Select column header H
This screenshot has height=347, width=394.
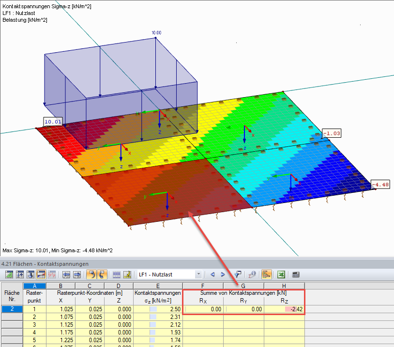click(x=284, y=286)
